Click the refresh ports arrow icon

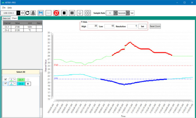tap(27, 13)
